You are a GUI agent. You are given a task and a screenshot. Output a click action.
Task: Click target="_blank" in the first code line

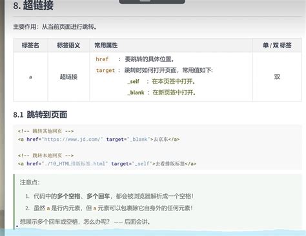[128, 140]
